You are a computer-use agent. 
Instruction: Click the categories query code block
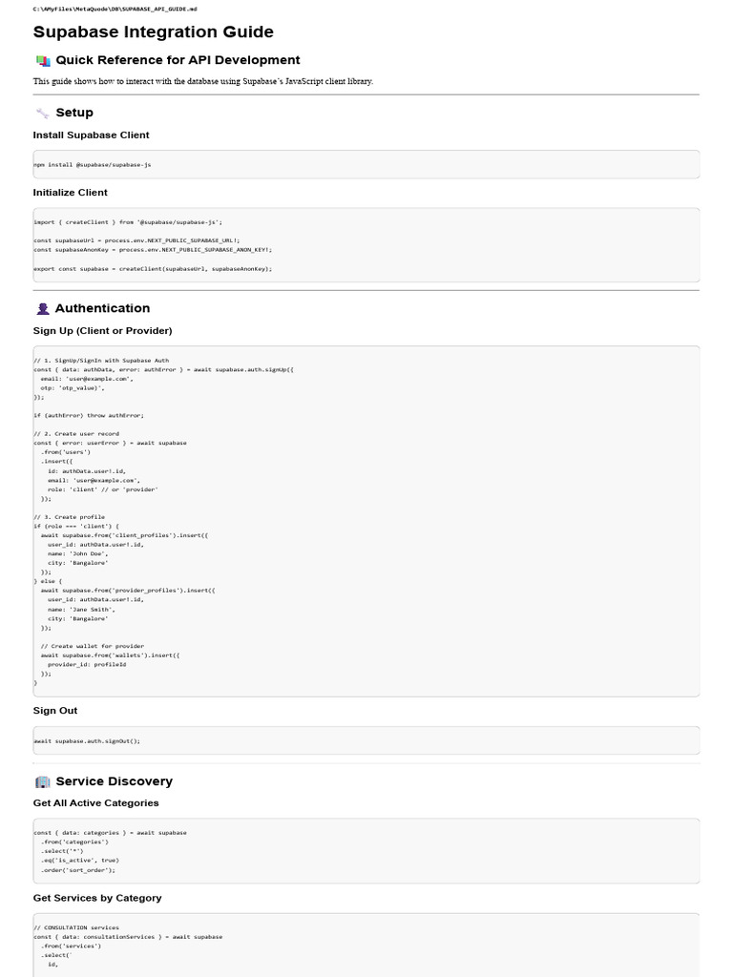[366, 849]
